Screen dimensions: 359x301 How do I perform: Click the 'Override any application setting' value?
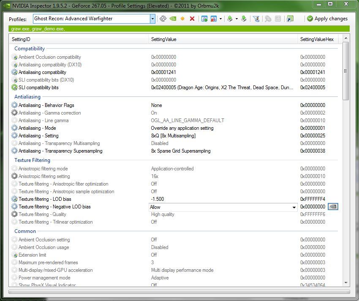click(x=182, y=128)
